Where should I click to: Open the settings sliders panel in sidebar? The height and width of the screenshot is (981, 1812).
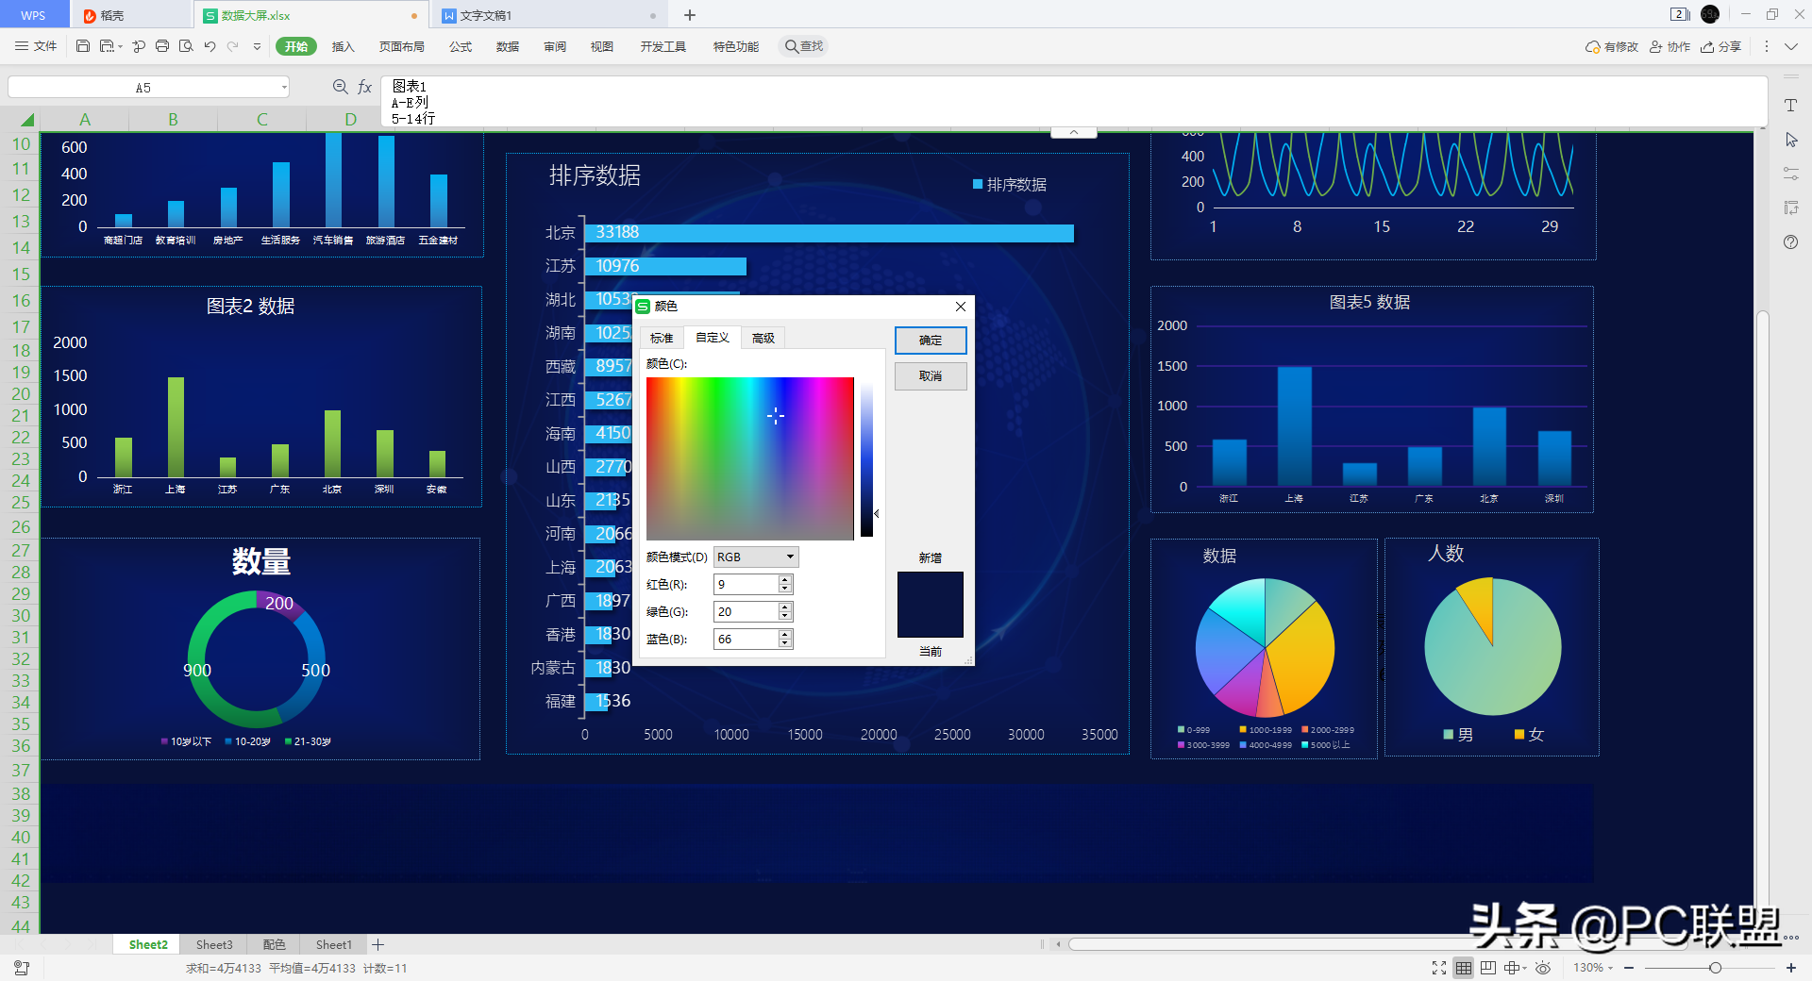point(1790,174)
